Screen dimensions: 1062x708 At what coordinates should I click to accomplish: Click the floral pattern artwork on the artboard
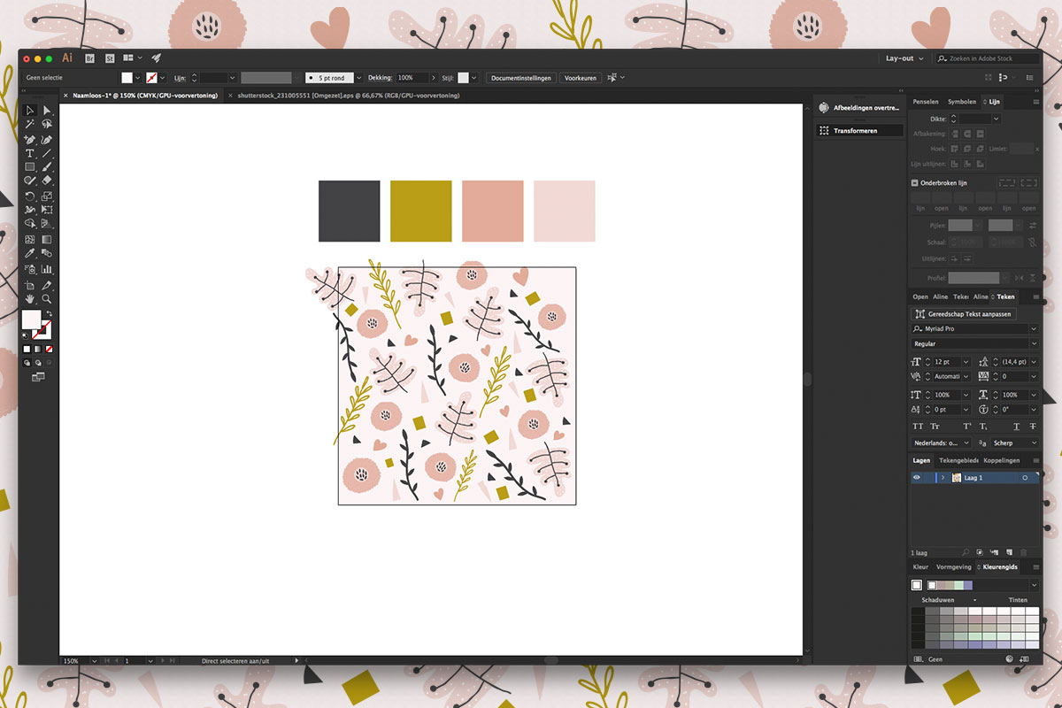(x=457, y=386)
